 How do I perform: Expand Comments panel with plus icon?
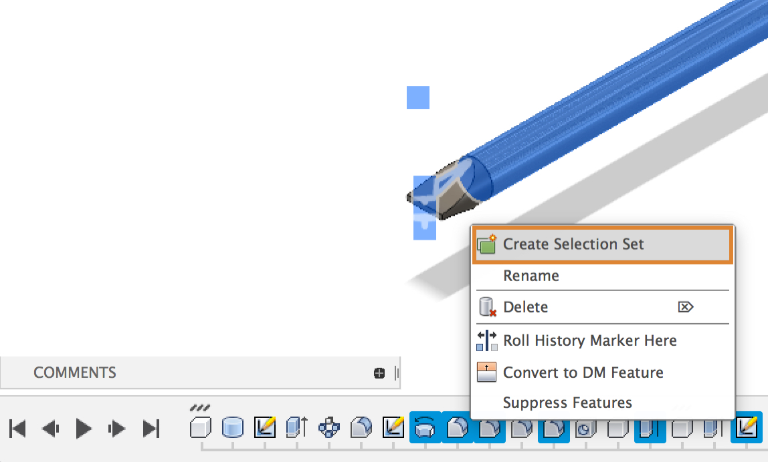point(379,373)
